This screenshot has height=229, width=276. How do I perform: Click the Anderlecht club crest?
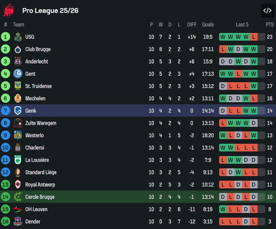(x=18, y=62)
